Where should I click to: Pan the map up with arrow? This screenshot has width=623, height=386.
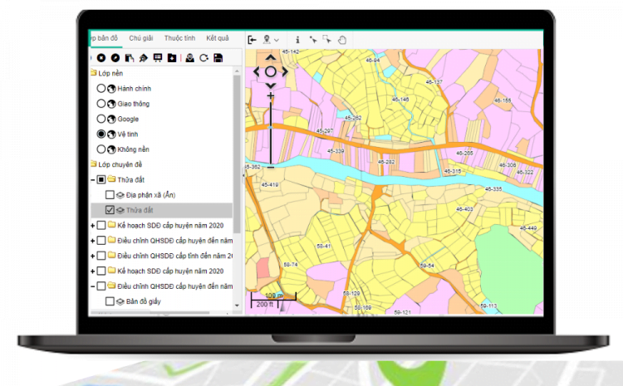tap(271, 57)
